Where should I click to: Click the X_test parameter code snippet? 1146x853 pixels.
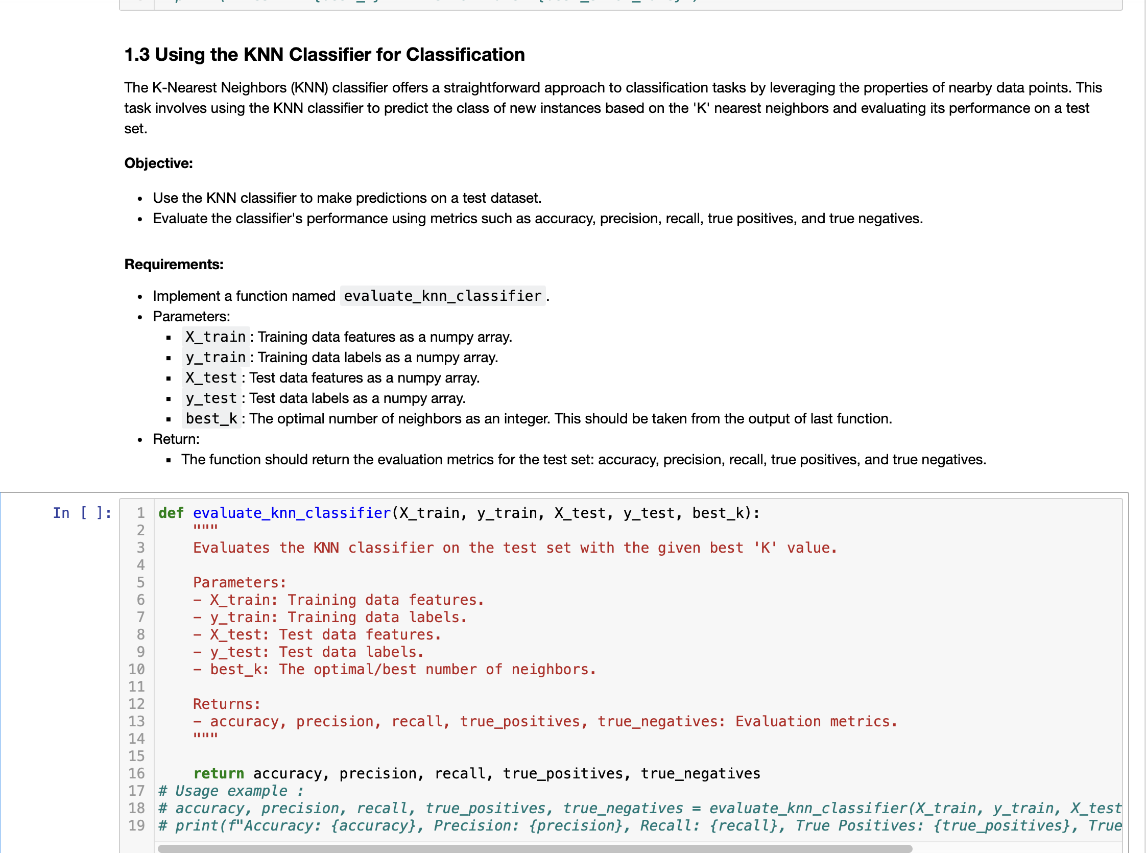point(211,377)
